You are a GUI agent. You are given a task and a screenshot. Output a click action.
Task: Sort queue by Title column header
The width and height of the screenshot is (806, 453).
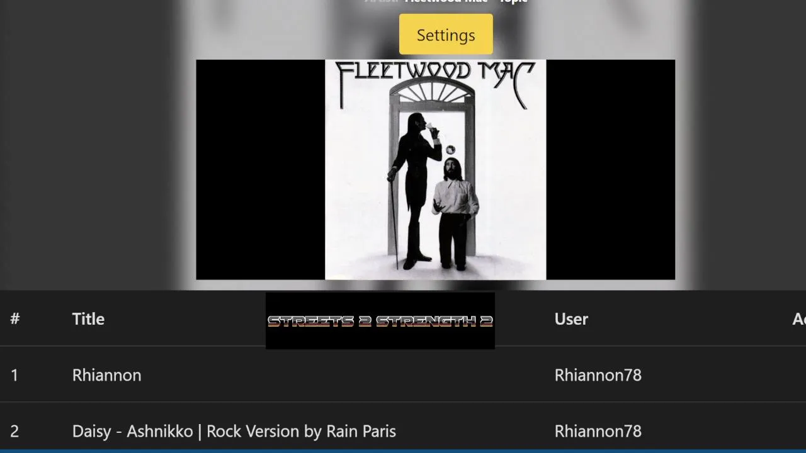coord(88,319)
